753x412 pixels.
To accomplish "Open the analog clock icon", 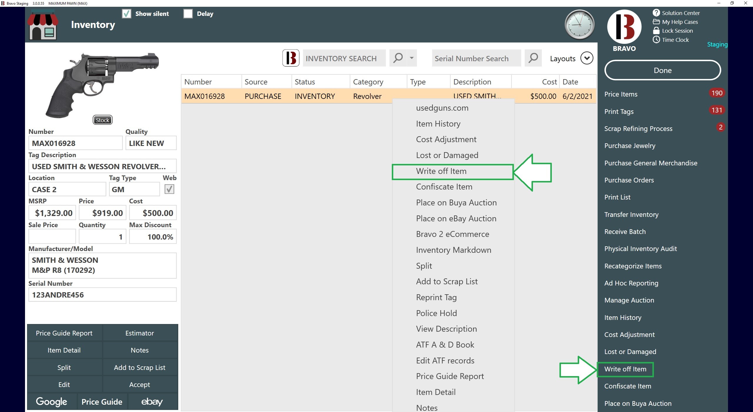I will [579, 25].
